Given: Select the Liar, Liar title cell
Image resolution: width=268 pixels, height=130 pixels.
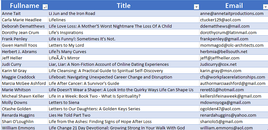Looking at the screenshot, I should 124,64.
